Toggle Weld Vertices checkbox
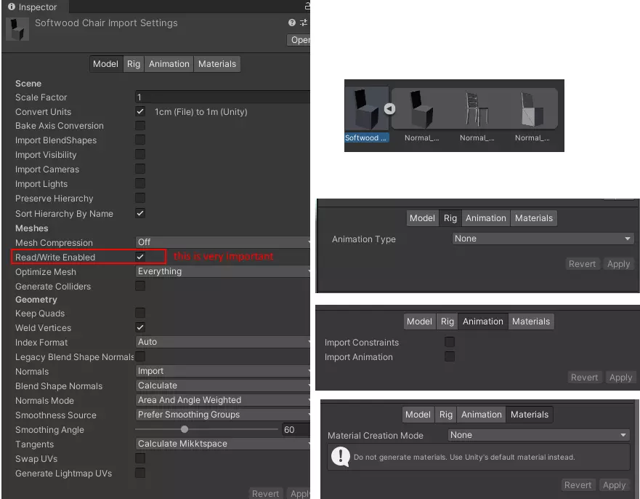The height and width of the screenshot is (499, 640). click(x=140, y=327)
